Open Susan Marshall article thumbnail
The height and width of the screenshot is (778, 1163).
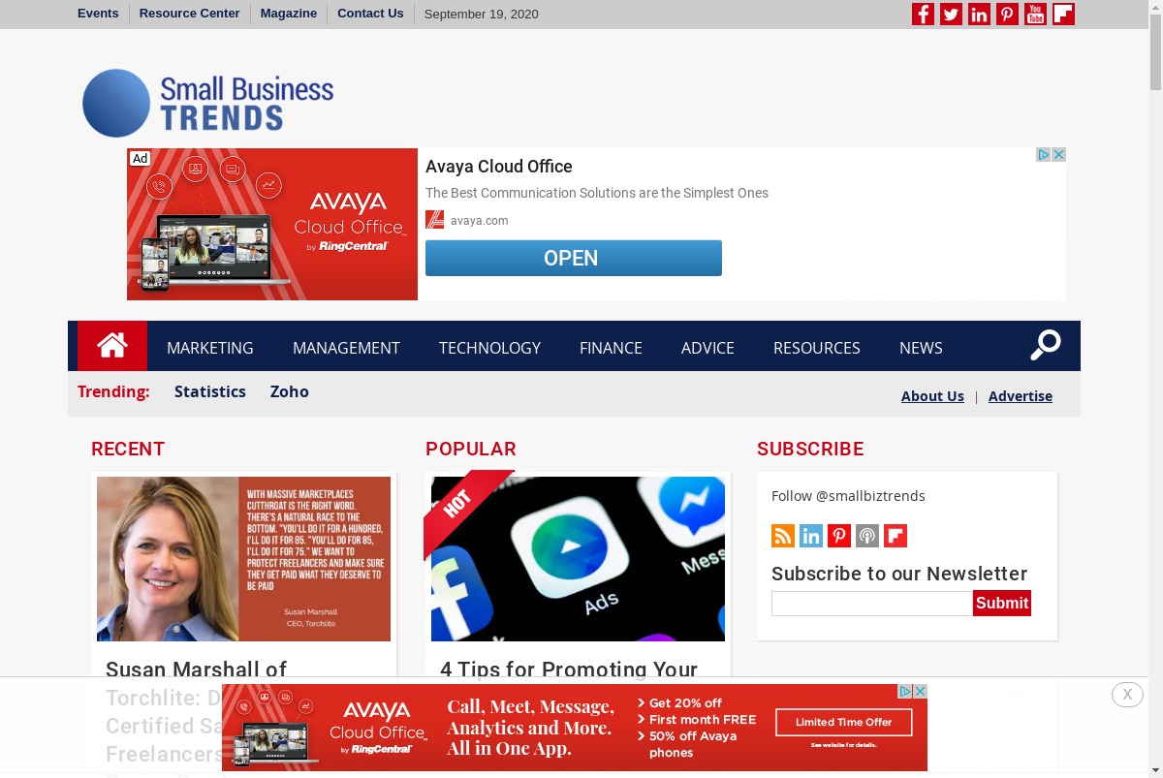click(x=243, y=559)
